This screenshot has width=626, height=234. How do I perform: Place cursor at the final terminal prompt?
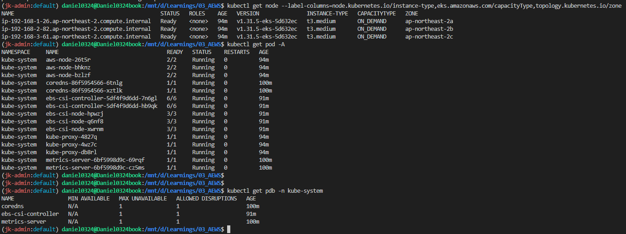coord(229,229)
